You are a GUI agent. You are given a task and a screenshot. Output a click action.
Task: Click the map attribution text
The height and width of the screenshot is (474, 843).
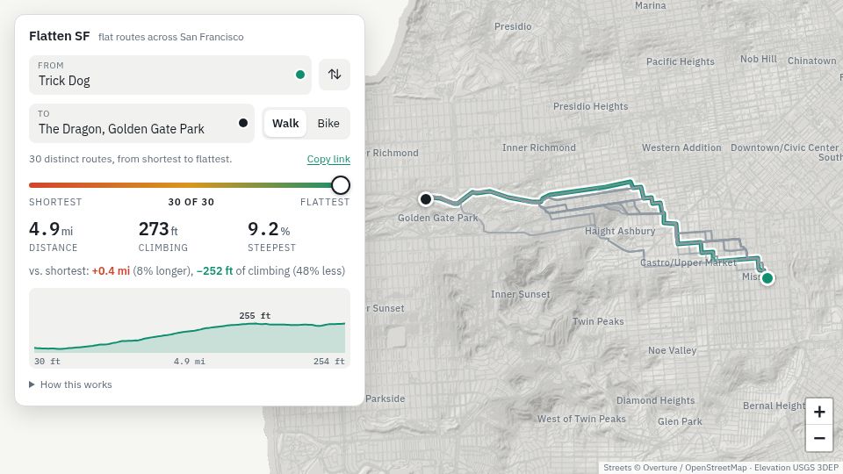[720, 468]
